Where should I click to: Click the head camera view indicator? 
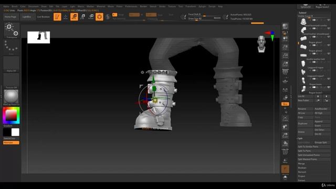click(x=261, y=44)
